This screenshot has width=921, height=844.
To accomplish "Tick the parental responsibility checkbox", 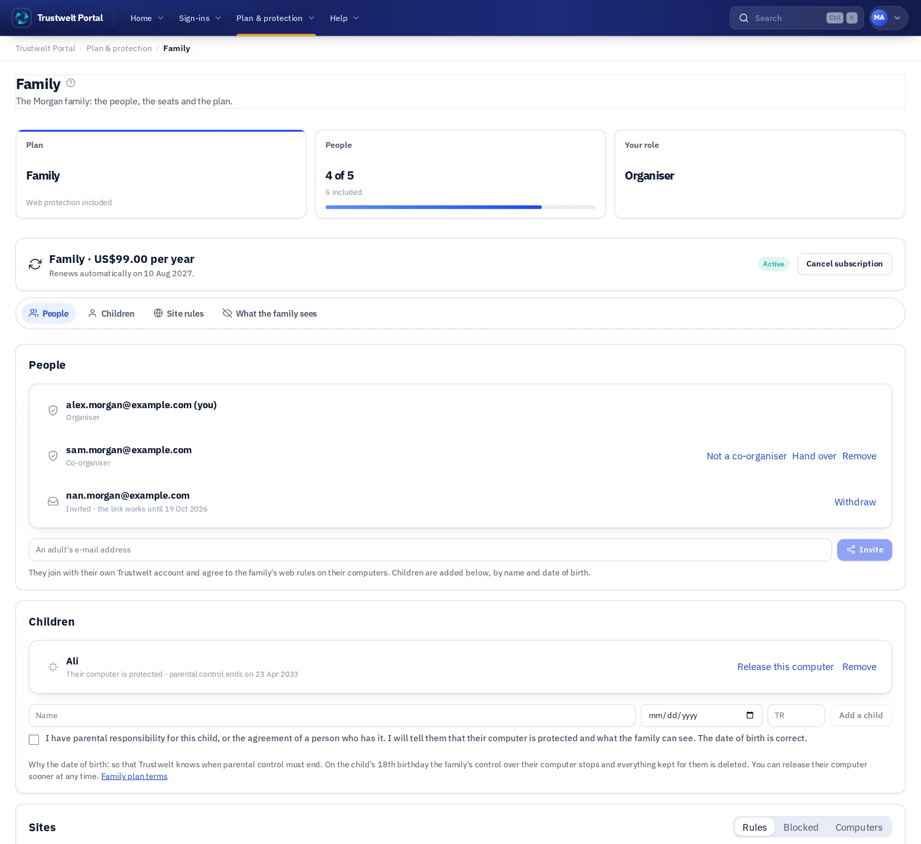I will coord(34,740).
